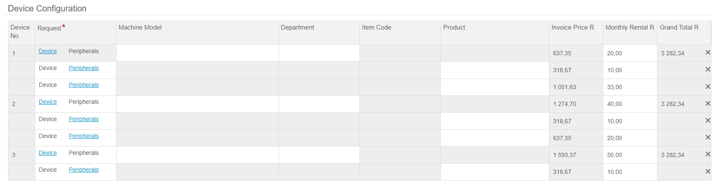
Task: Open Peripherals link in 1 051,63 row
Action: coord(84,85)
